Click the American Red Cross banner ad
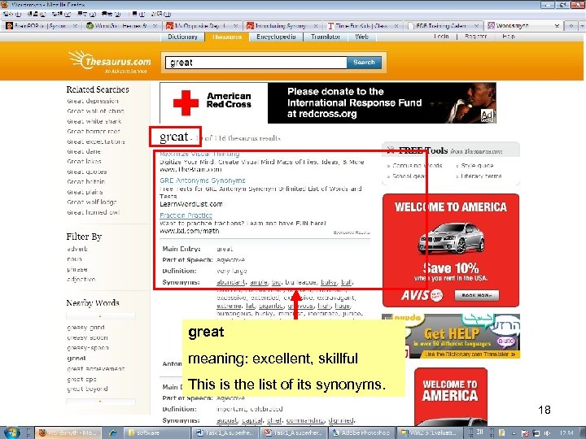Screen dimensions: 586x439 tap(328, 102)
